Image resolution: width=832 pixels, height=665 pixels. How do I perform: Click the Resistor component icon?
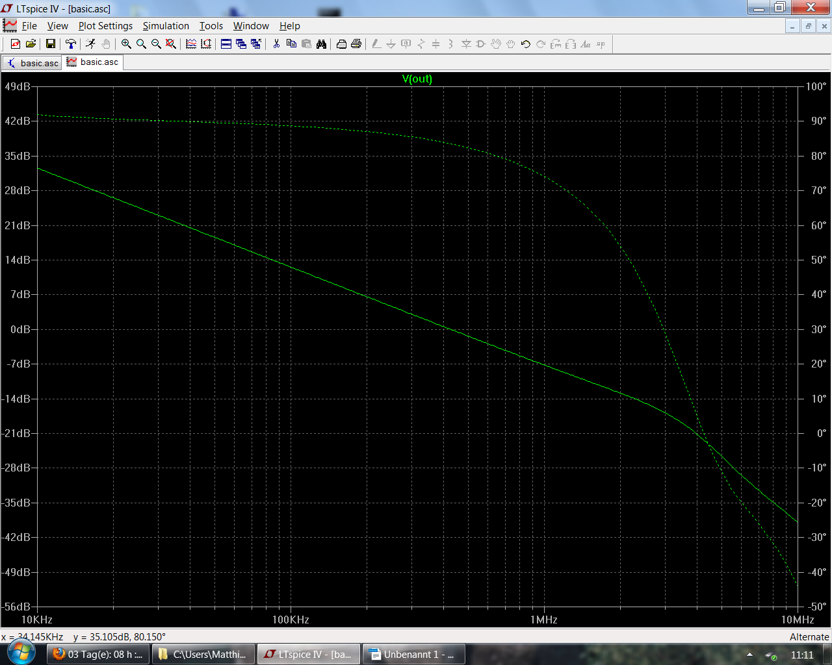(421, 44)
